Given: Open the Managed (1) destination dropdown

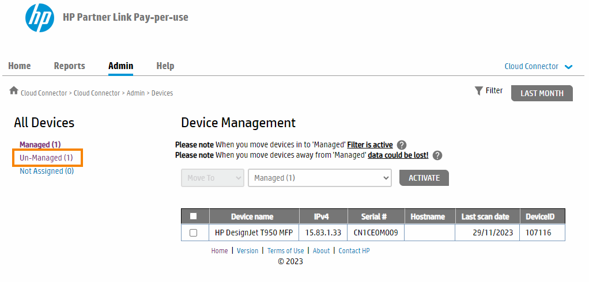Looking at the screenshot, I should coord(320,178).
